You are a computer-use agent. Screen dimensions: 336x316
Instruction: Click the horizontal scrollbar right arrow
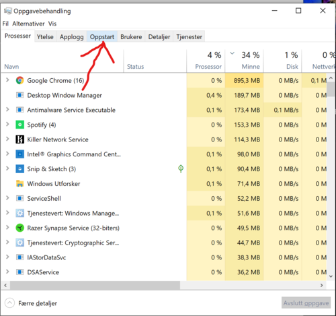pos(322,285)
